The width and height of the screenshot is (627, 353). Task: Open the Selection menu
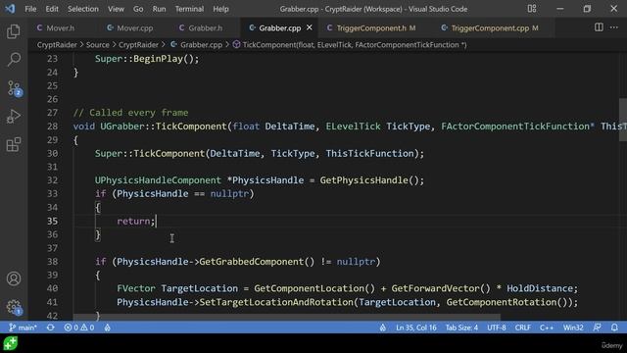click(82, 9)
